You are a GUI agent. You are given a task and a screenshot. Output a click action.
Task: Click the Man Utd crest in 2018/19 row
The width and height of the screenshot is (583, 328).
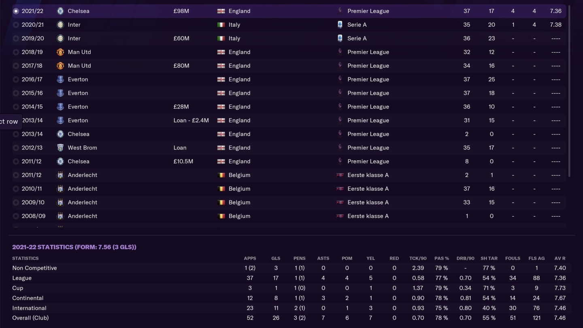(60, 52)
